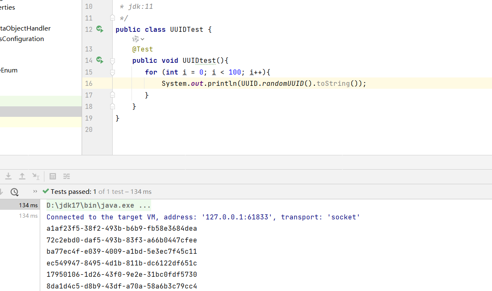
Task: Open the AI inlay hint above @Test
Action: tap(138, 39)
